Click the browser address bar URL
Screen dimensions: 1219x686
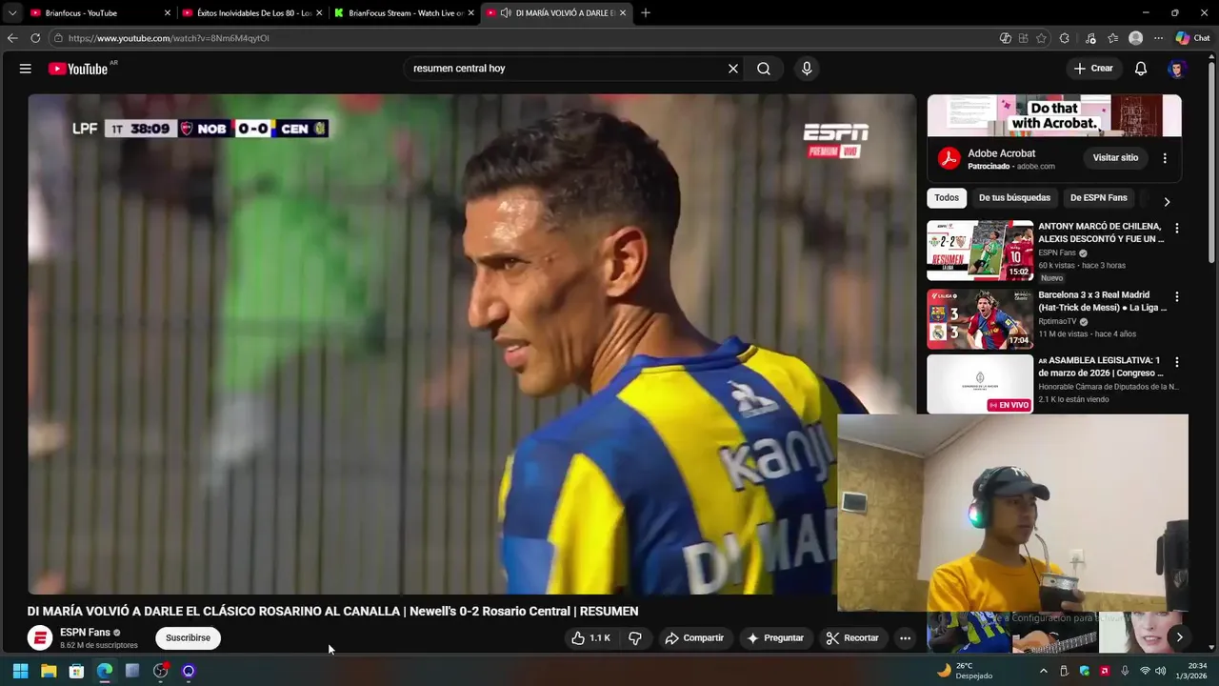[x=169, y=38]
